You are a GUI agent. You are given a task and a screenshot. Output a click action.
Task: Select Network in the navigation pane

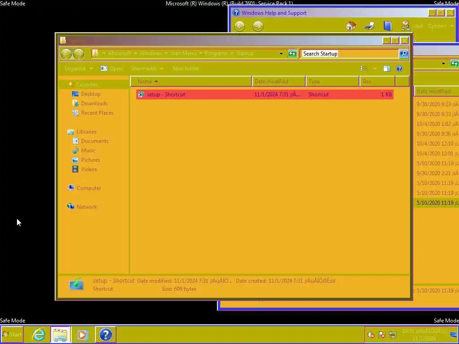tap(87, 207)
